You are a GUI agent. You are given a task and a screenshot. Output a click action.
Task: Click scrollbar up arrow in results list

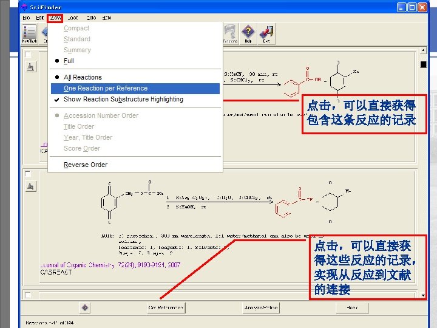click(424, 50)
